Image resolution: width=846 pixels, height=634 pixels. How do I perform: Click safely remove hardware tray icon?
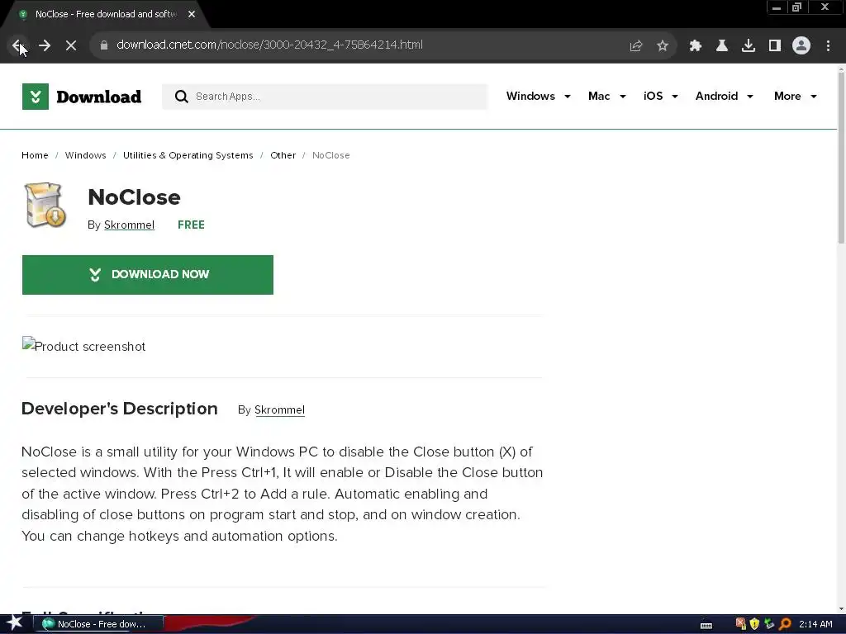[769, 624]
